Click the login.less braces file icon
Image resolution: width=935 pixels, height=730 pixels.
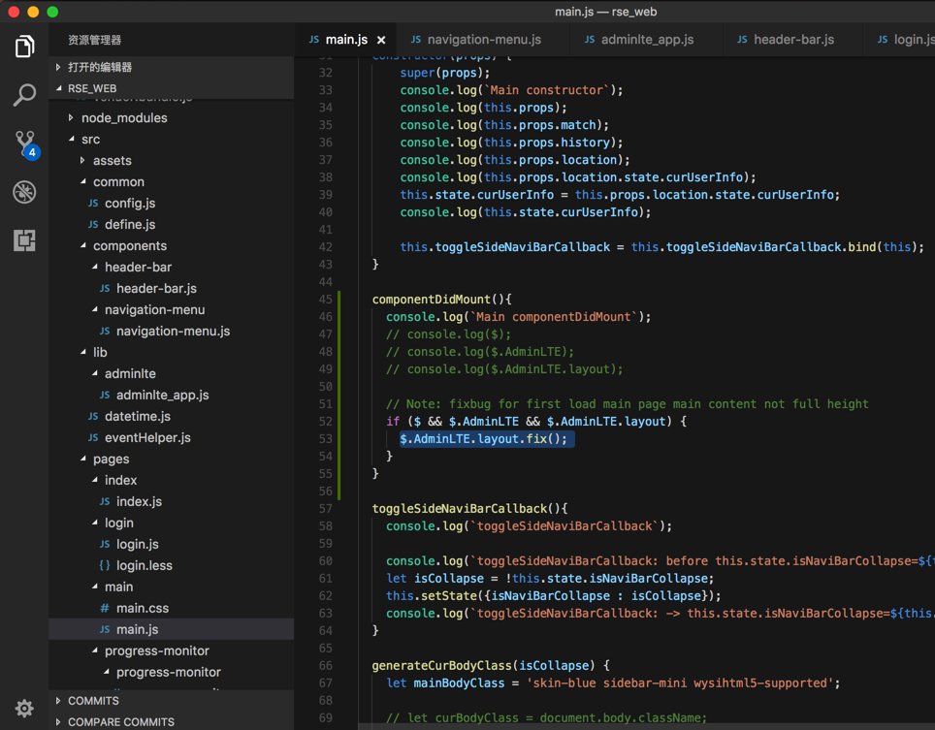(x=105, y=565)
